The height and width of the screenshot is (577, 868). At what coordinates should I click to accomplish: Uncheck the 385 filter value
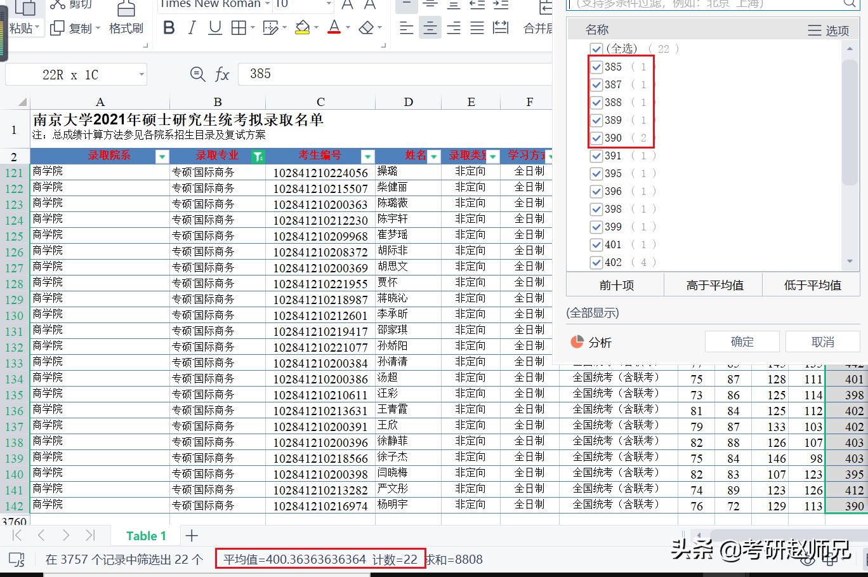tap(596, 67)
